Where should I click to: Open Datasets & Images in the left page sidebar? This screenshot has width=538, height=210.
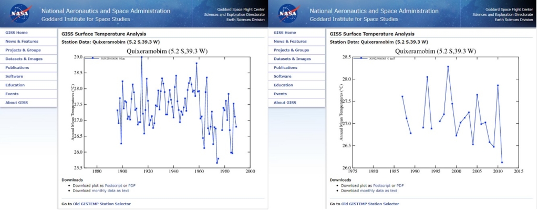coord(24,59)
